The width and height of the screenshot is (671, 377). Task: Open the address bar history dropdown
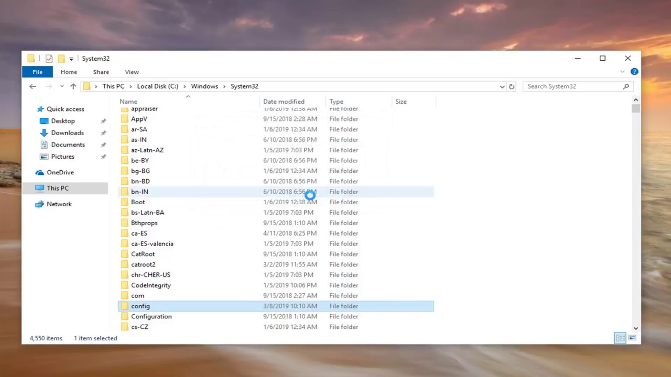point(502,86)
